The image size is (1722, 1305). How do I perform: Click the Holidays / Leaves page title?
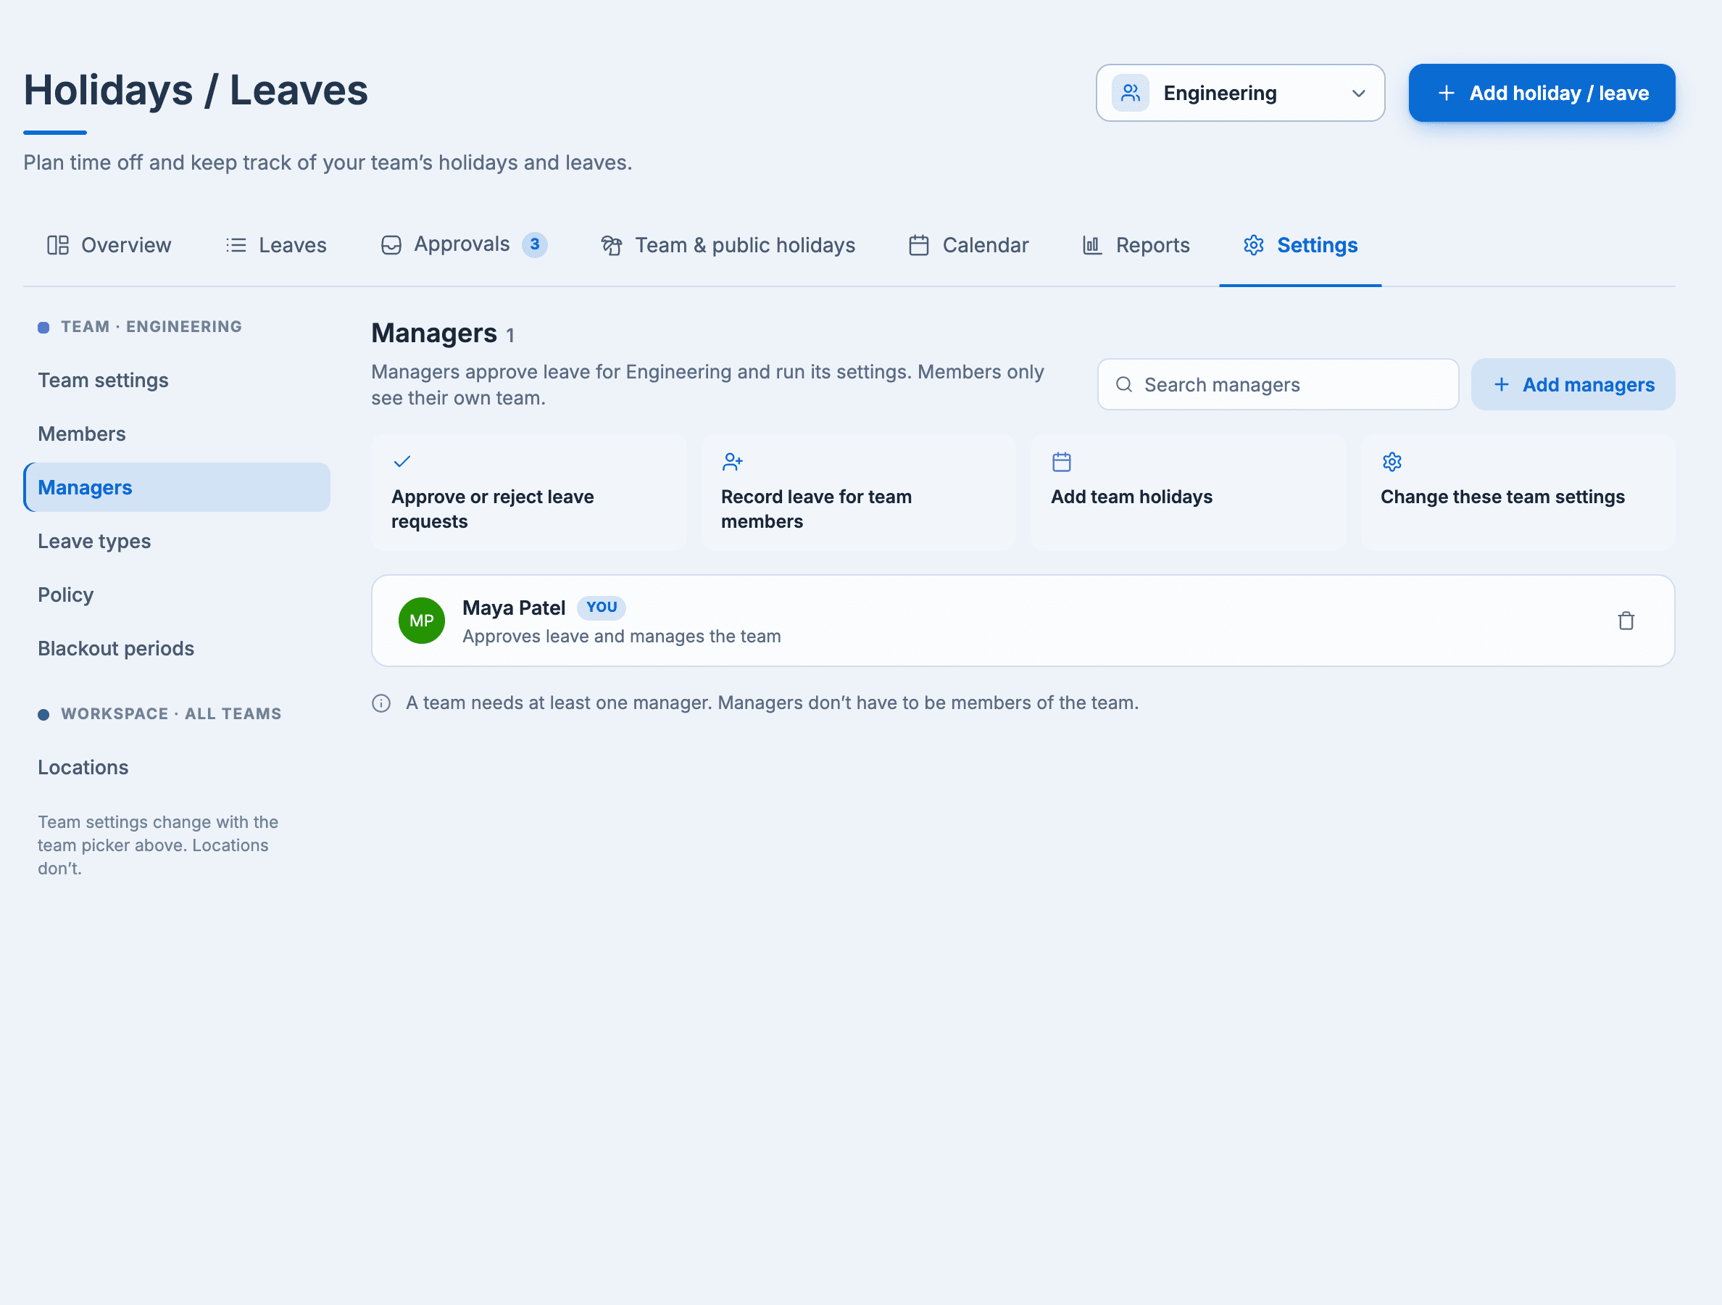coord(196,91)
